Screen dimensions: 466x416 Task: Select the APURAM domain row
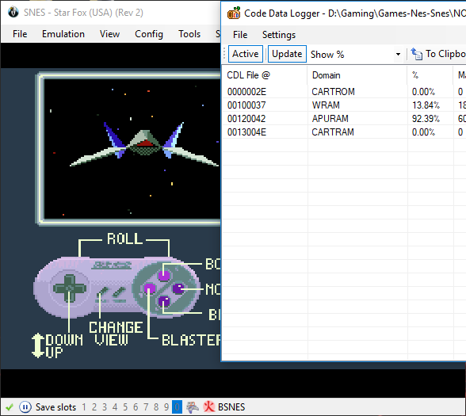[344, 119]
